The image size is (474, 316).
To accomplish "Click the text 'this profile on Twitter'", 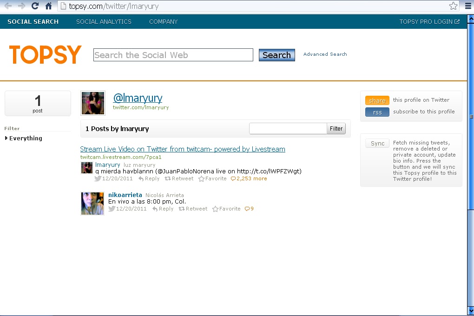I will [x=421, y=100].
